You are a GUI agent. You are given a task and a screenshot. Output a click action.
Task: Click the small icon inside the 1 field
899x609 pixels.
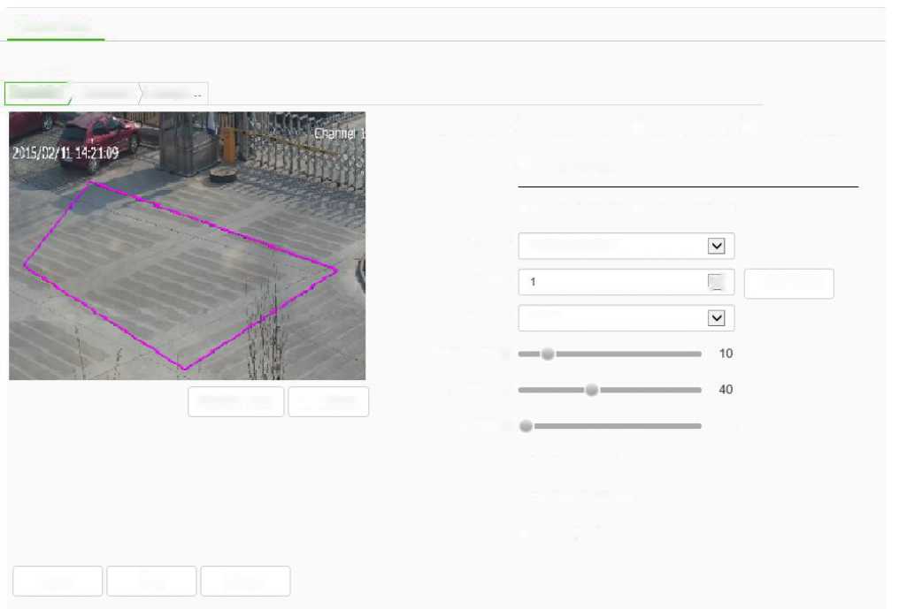point(716,282)
